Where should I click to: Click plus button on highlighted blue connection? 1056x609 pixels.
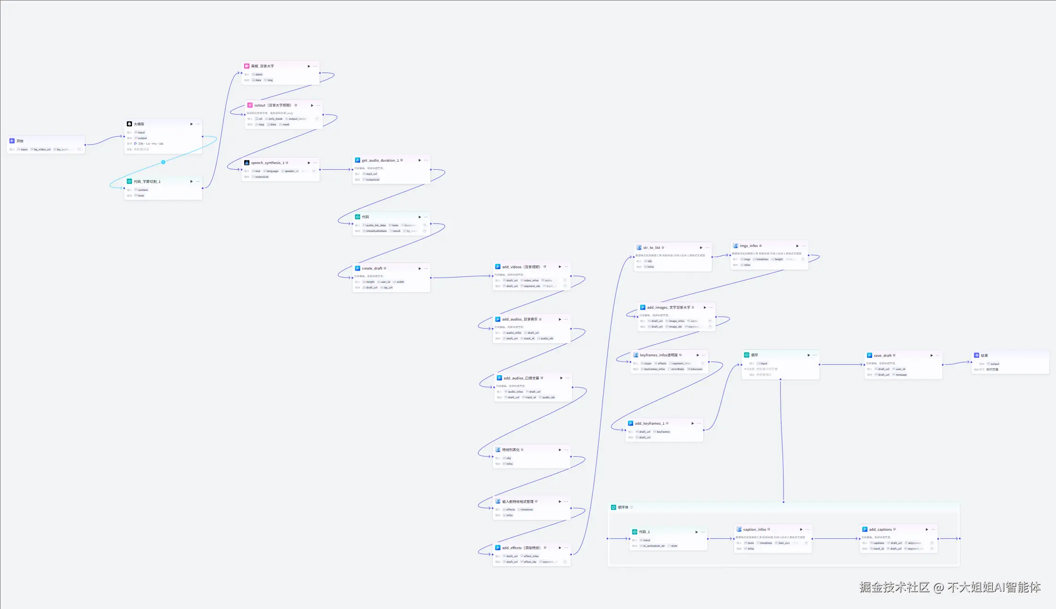[163, 162]
